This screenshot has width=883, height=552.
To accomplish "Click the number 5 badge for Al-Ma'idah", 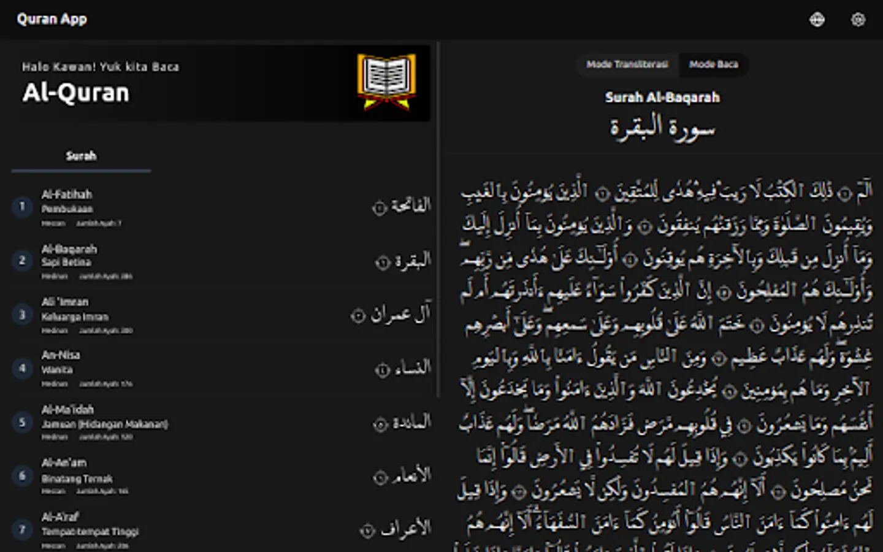I will (22, 422).
